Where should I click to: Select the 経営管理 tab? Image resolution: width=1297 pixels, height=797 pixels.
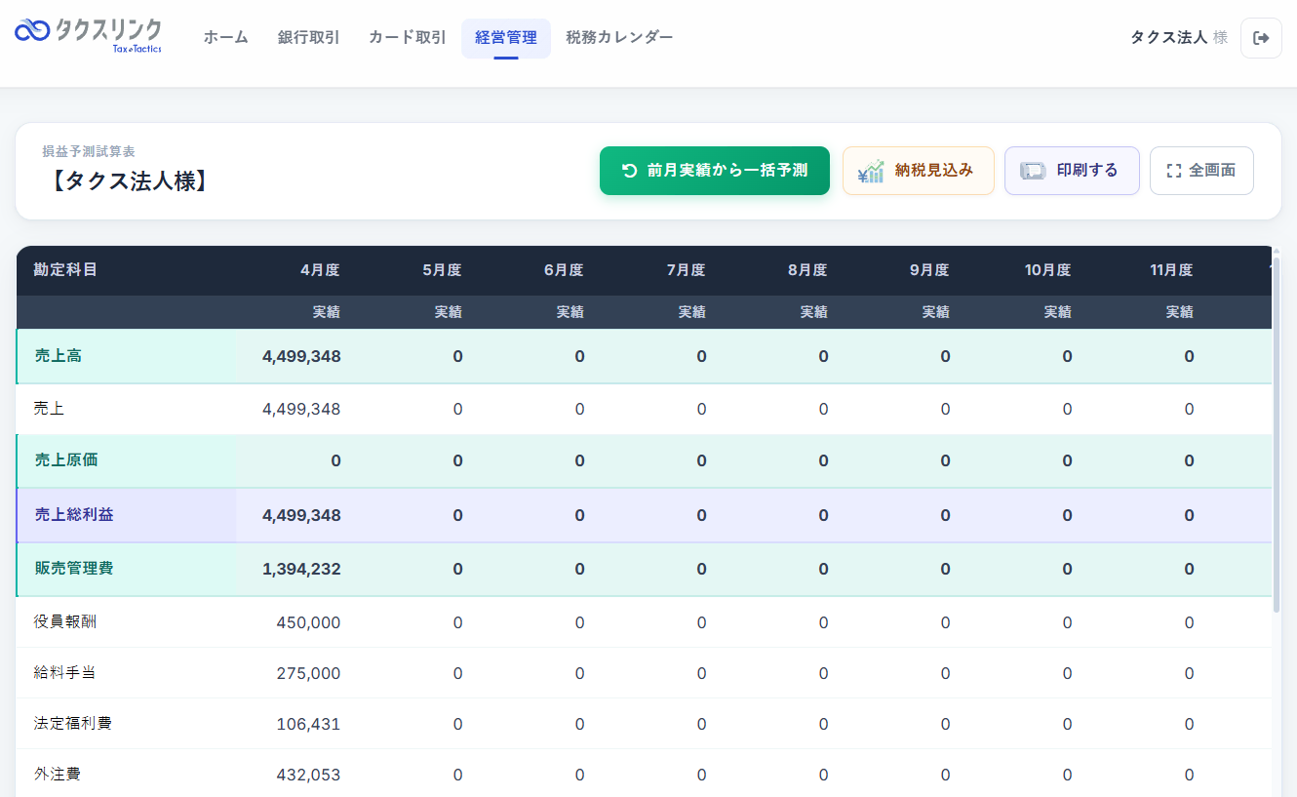point(506,38)
